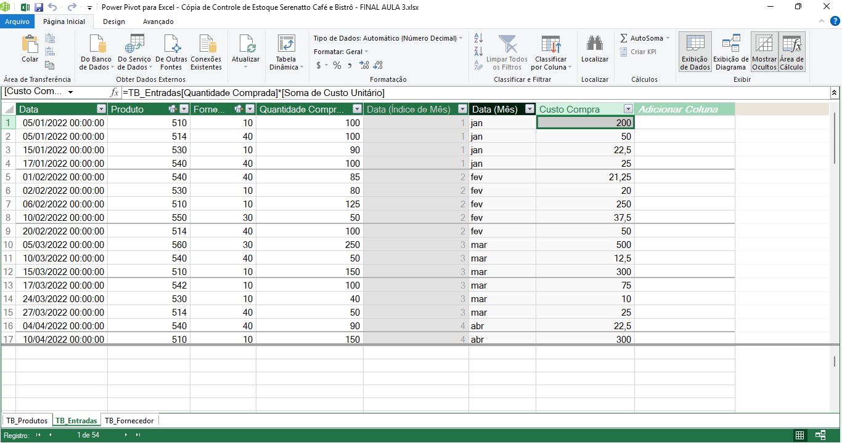This screenshot has width=842, height=443.
Task: Open the TB_Produtos sheet tab
Action: (27, 421)
